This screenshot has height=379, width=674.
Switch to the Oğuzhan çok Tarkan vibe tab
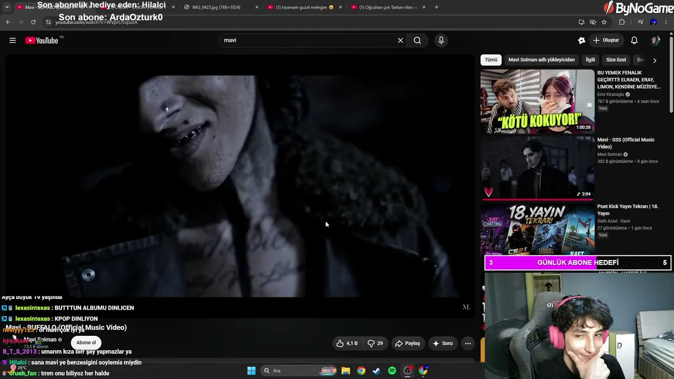tap(388, 7)
